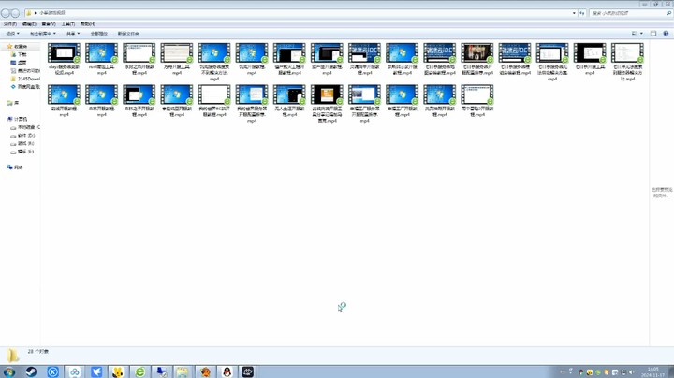
Task: Open the monkey icon on taskbar
Action: click(205, 371)
